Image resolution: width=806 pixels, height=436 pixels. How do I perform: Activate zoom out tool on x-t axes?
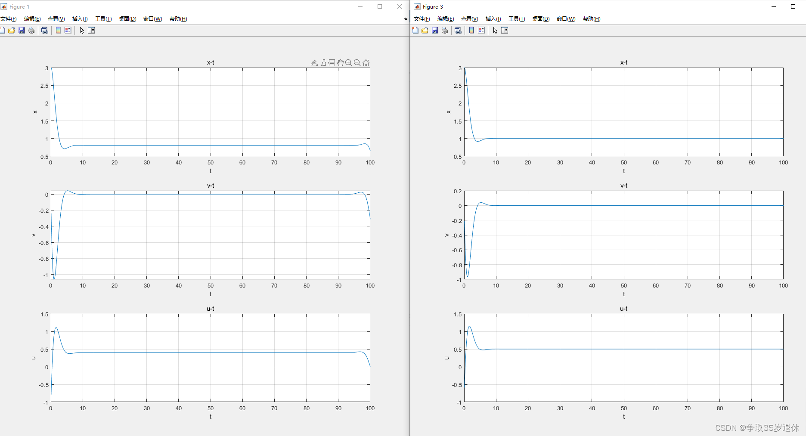pos(357,63)
